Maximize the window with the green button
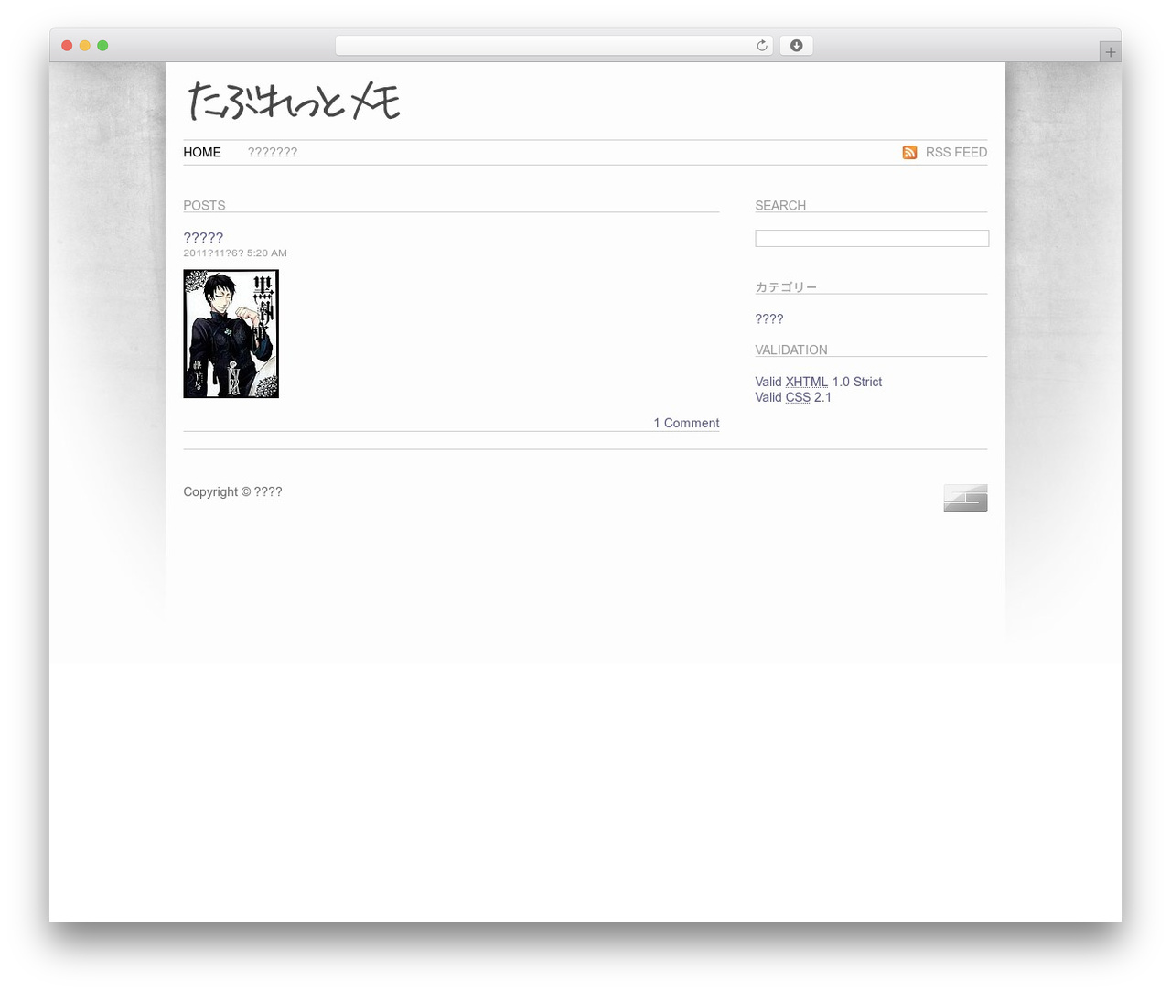Image resolution: width=1171 pixels, height=992 pixels. click(x=102, y=46)
